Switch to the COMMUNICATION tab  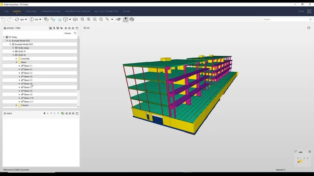tap(51, 11)
